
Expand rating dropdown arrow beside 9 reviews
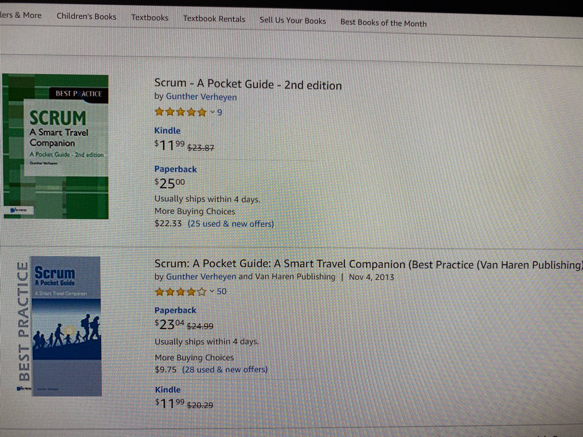click(212, 112)
